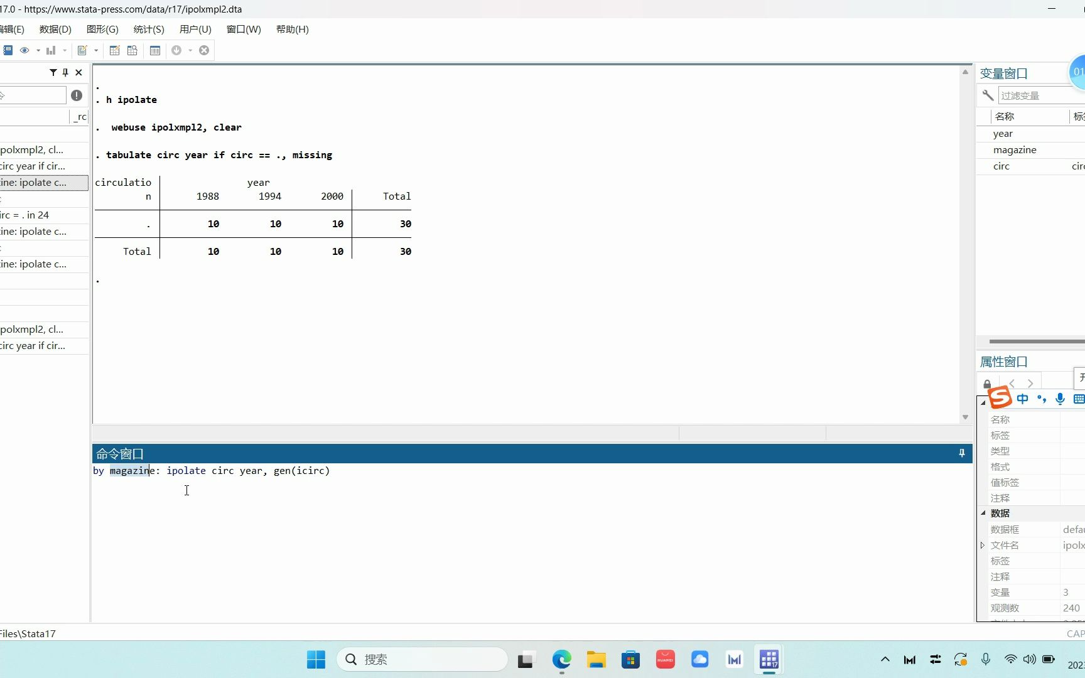Click the 'More' down-arrow toolbar icon
Image resolution: width=1085 pixels, height=678 pixels.
(x=176, y=50)
